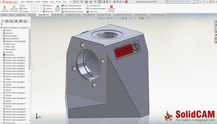Screen dimensions: 217x124
Task: Open Neuer Werkzeugkatalog dropdown arrow
Action: pos(85,6)
